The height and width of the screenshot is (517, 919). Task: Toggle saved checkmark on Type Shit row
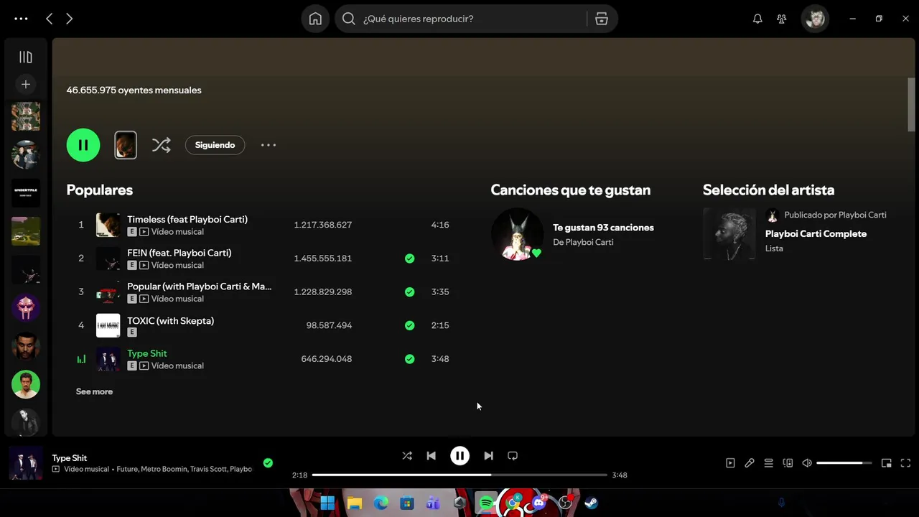(x=409, y=359)
